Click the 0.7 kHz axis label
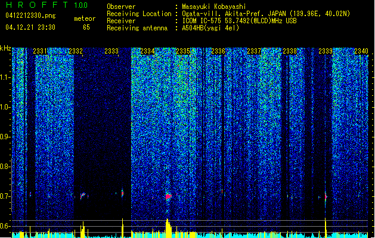This screenshot has width=375, height=238. pos(5,196)
